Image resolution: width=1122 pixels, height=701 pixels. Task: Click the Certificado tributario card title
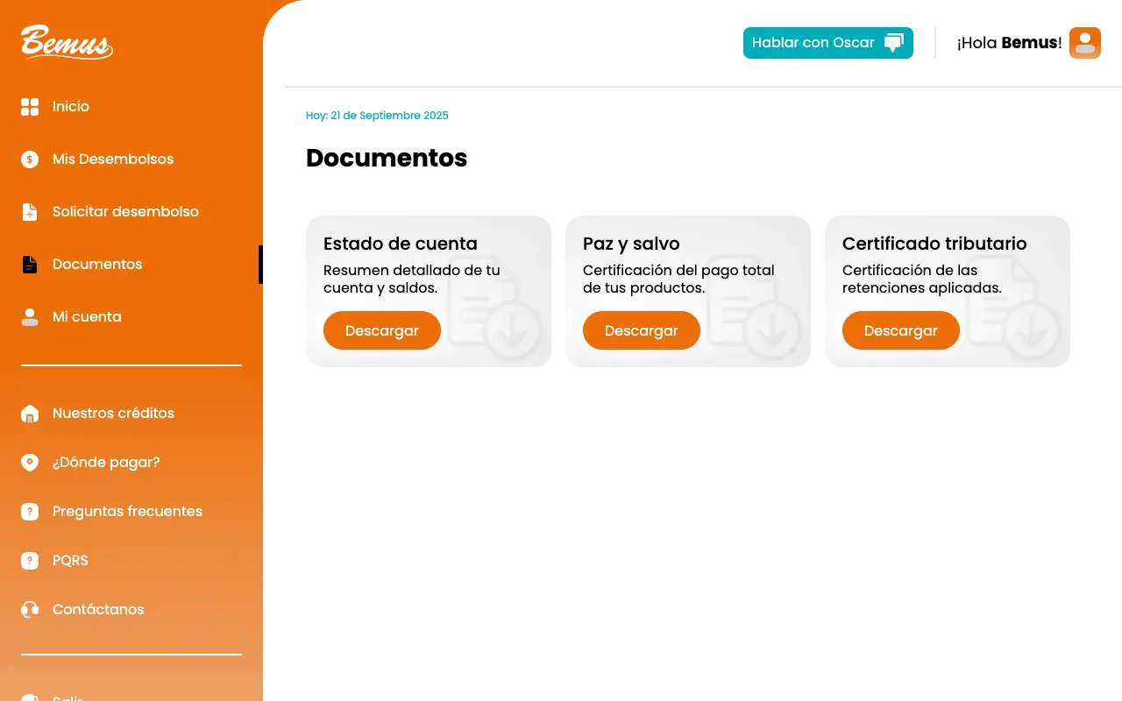(x=934, y=244)
